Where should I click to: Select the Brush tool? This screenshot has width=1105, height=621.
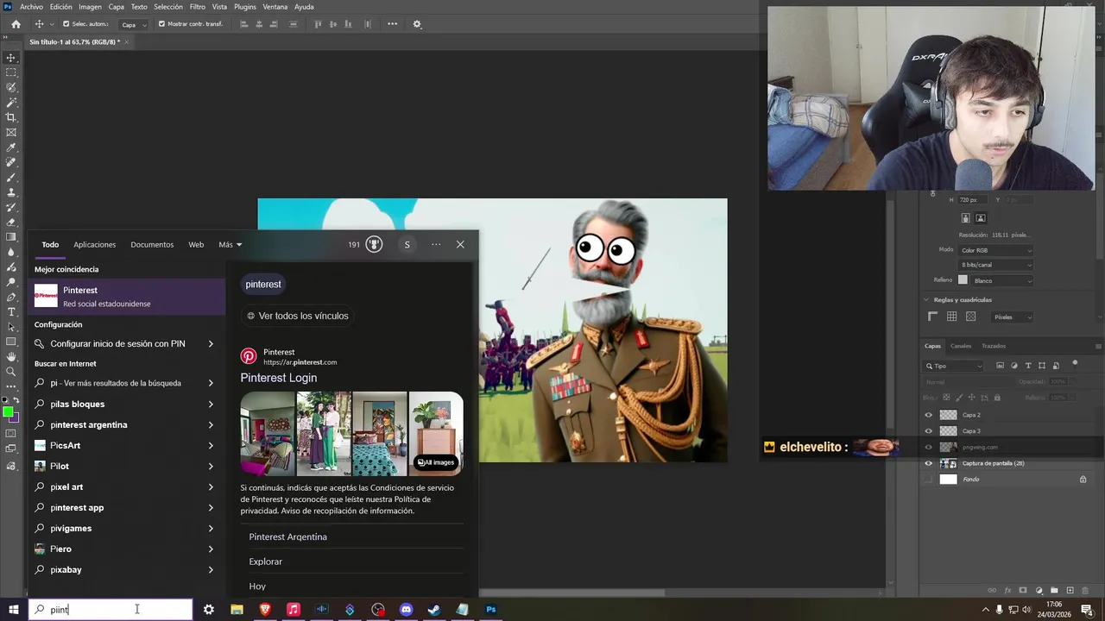[x=11, y=177]
